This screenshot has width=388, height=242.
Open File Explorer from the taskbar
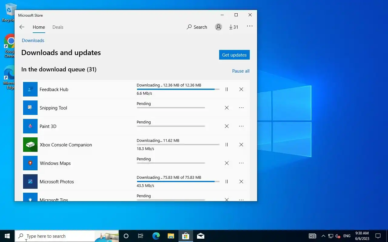(x=171, y=236)
